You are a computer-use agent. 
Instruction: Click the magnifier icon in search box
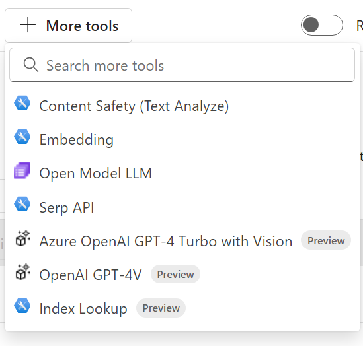[x=31, y=65]
